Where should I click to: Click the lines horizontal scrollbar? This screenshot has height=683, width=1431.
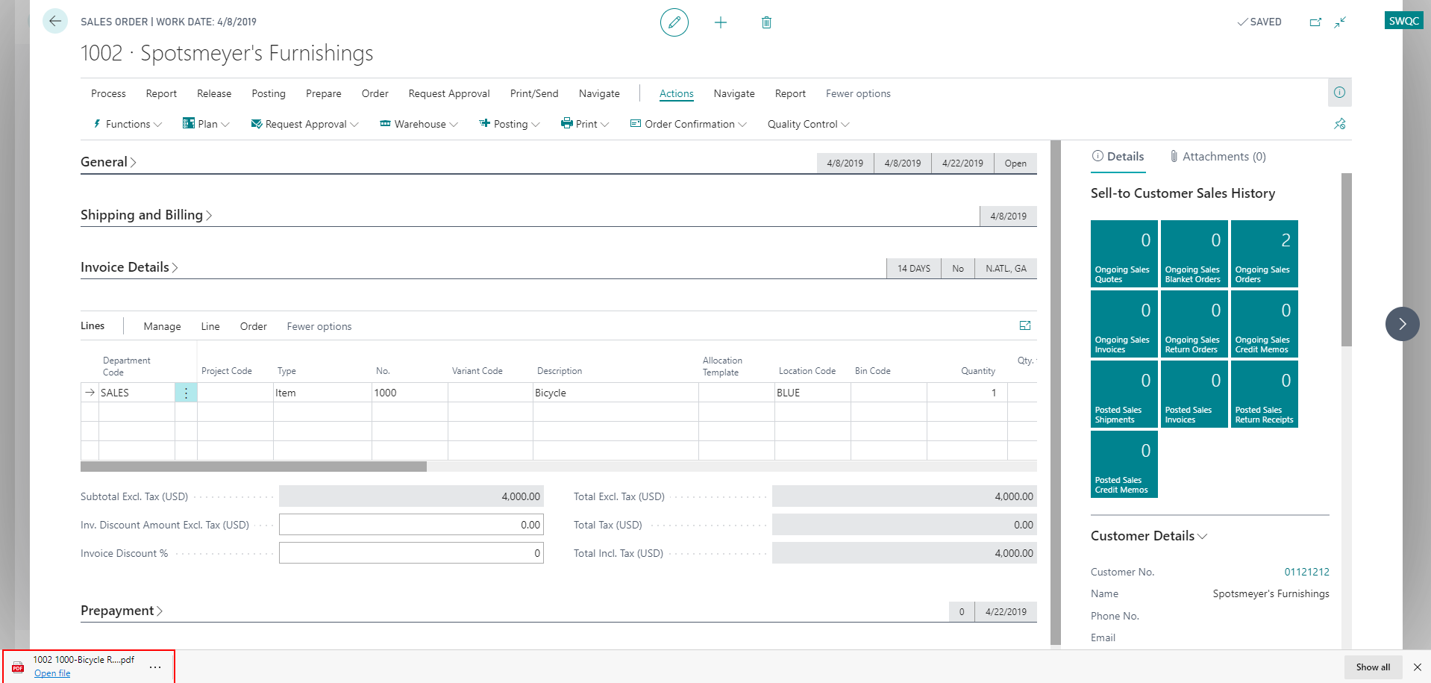pos(254,467)
